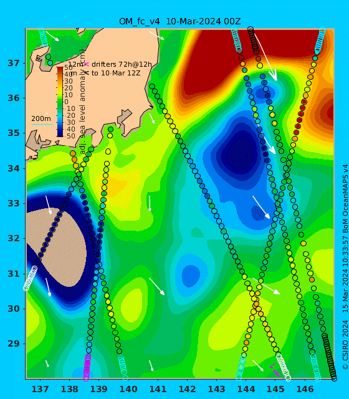Image resolution: width=349 pixels, height=399 pixels.
Task: Click the '200m' depth contour label
Action: (x=41, y=118)
